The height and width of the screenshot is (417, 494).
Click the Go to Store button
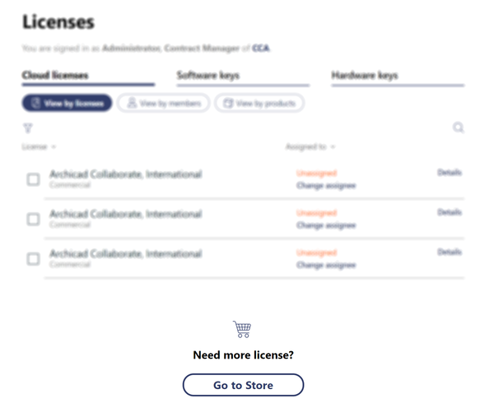click(x=243, y=385)
